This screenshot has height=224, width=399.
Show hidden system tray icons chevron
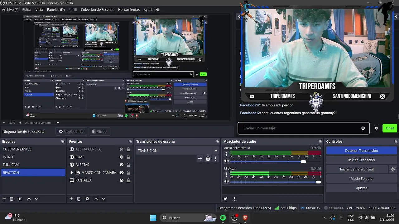coord(324,218)
